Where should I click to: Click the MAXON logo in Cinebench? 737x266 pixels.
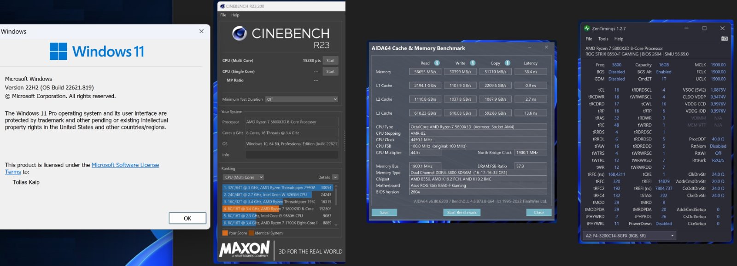245,249
